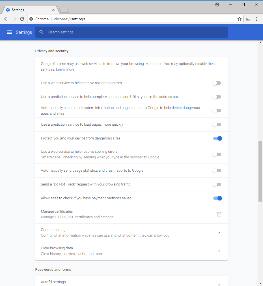Click the Settings gear tab favicon
263x286 pixels.
click(8, 10)
